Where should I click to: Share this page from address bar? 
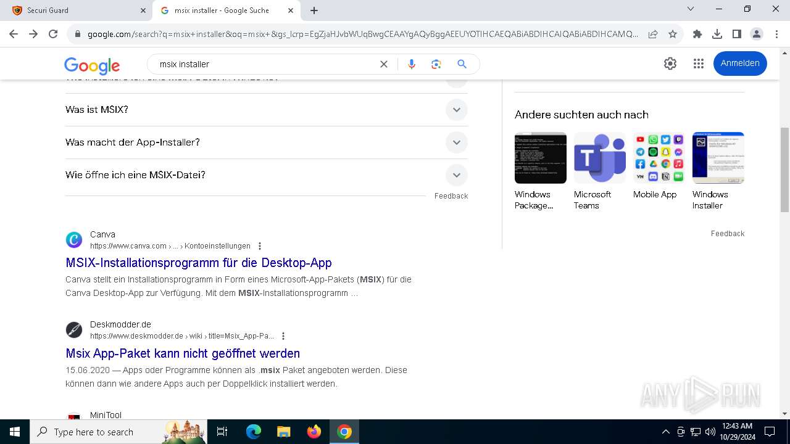(x=653, y=35)
